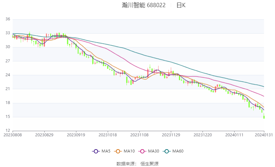
Task: Click y-axis value 33
Action: (x=8, y=33)
